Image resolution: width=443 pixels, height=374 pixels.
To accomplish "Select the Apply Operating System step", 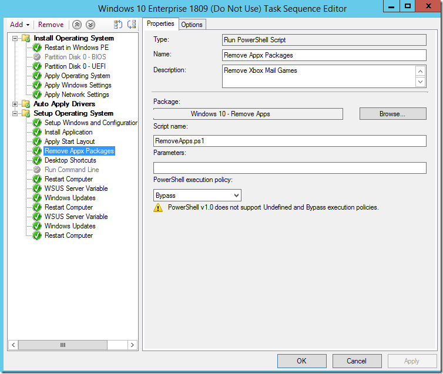I will [x=78, y=76].
